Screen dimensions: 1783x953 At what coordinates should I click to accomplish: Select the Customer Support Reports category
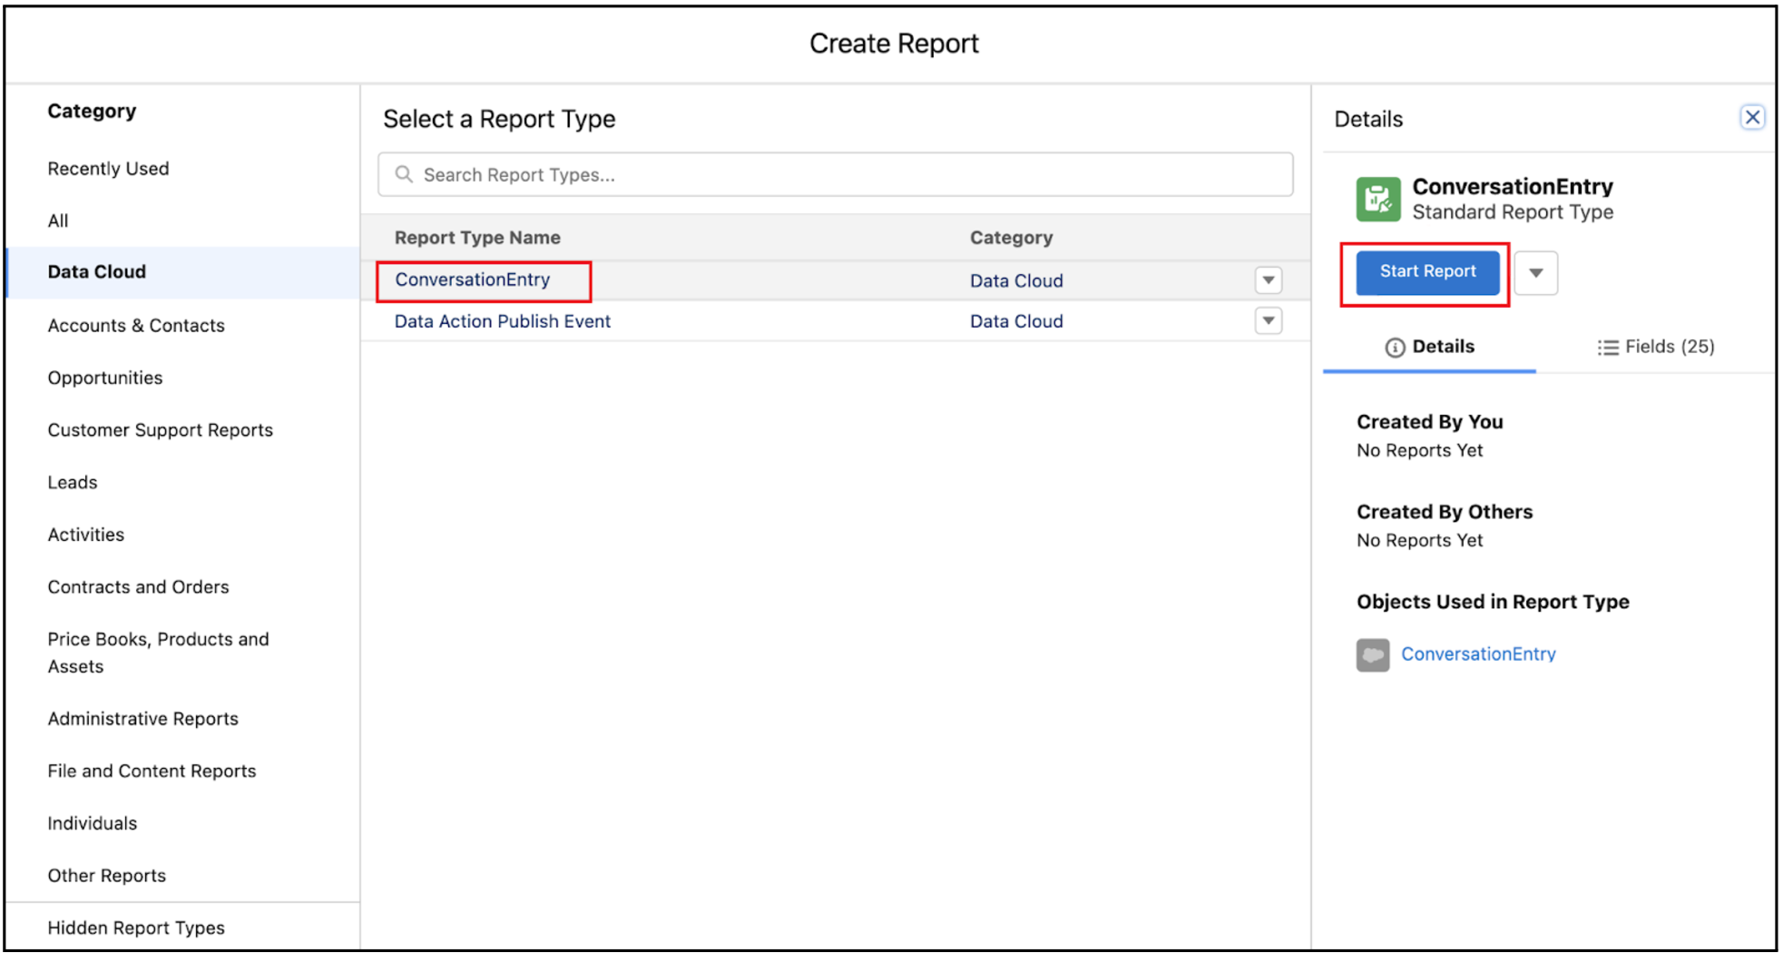coord(160,430)
